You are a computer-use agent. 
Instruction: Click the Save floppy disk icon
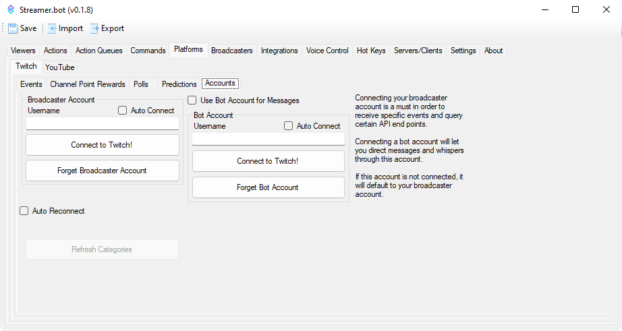[13, 28]
